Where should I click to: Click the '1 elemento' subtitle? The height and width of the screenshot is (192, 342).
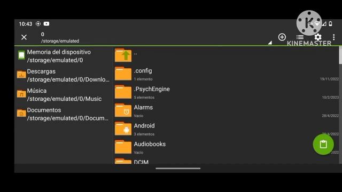pyautogui.click(x=143, y=79)
